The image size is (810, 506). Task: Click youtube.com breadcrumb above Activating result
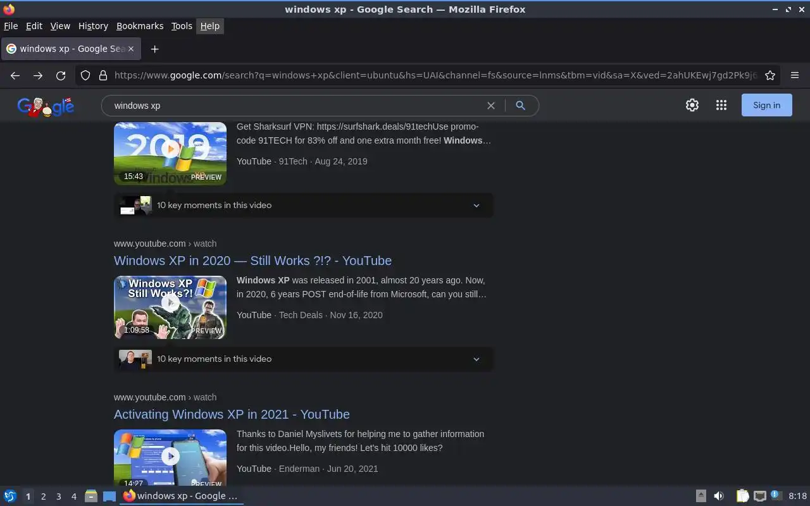pos(165,397)
